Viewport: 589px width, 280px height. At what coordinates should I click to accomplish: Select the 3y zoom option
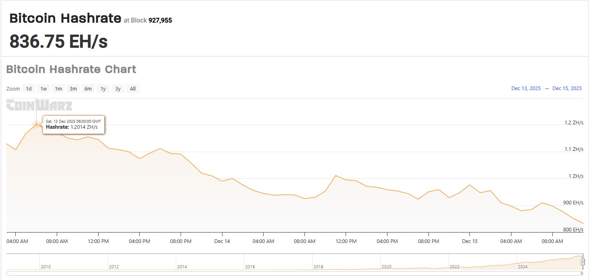[x=117, y=89]
